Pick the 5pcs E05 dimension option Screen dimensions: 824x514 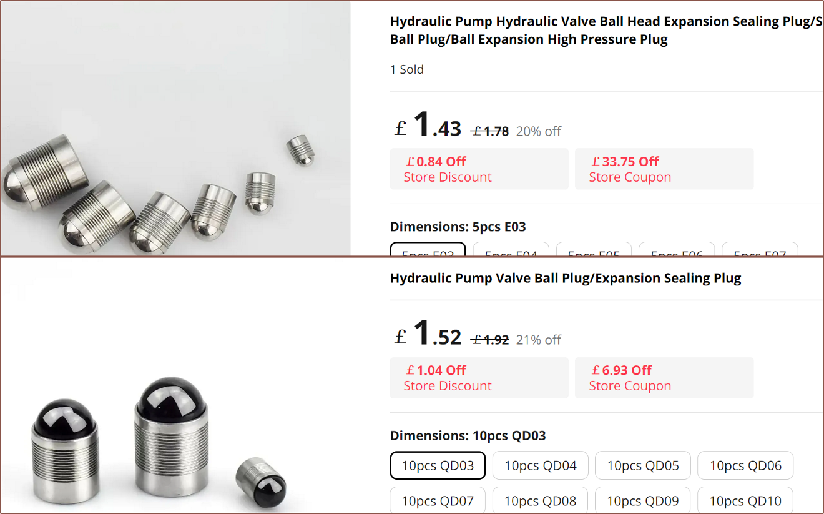pyautogui.click(x=594, y=250)
